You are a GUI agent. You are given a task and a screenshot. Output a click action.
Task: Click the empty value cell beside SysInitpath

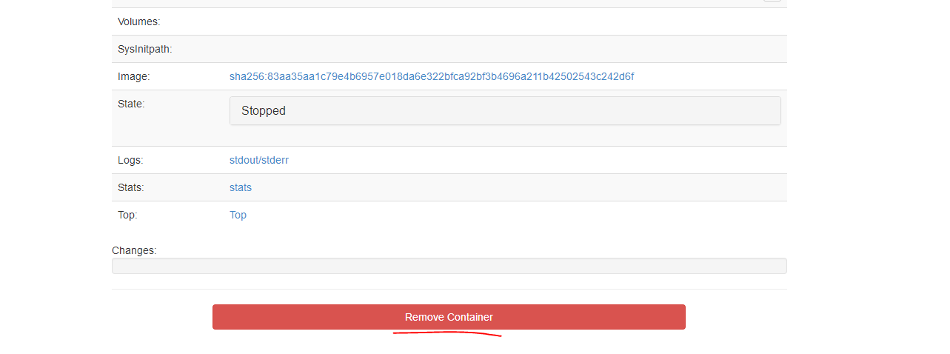[505, 49]
